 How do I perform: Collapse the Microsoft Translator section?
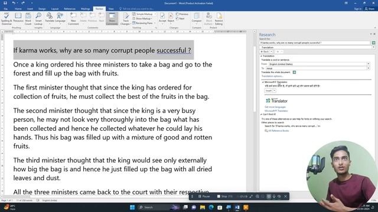263,82
